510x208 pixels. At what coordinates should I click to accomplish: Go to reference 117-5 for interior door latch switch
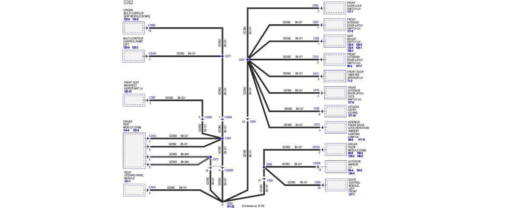pos(350,31)
